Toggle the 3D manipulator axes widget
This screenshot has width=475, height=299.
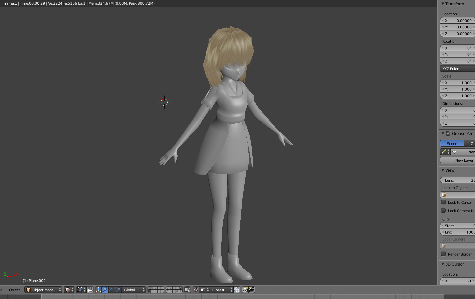pos(98,290)
